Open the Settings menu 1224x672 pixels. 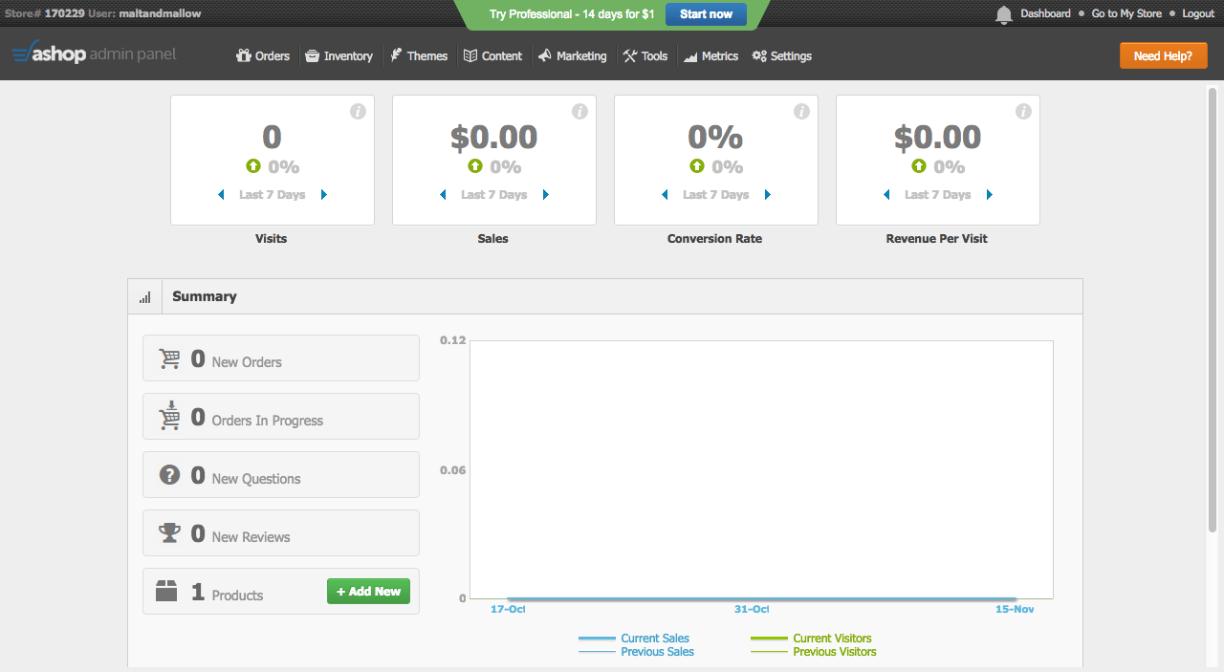tap(781, 56)
